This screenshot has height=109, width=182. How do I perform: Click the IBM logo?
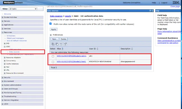[x=176, y=3]
